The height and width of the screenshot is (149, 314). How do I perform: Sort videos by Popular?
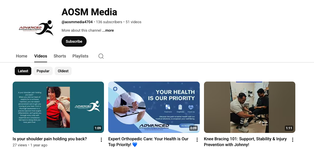pos(43,71)
